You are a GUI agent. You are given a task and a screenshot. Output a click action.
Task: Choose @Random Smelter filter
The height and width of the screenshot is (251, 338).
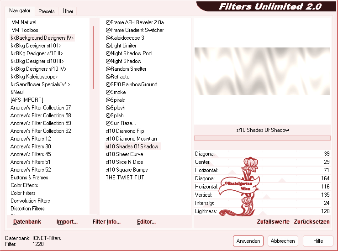pyautogui.click(x=126, y=69)
